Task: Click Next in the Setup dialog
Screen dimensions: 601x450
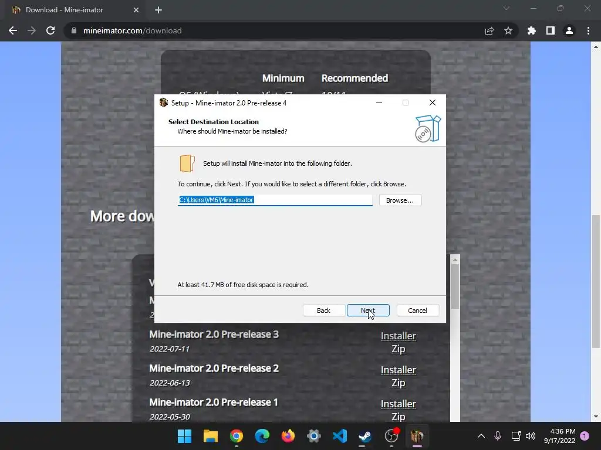Action: (x=368, y=311)
